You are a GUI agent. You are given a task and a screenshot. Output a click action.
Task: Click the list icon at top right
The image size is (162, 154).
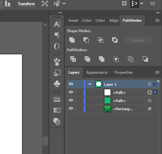(x=153, y=3)
